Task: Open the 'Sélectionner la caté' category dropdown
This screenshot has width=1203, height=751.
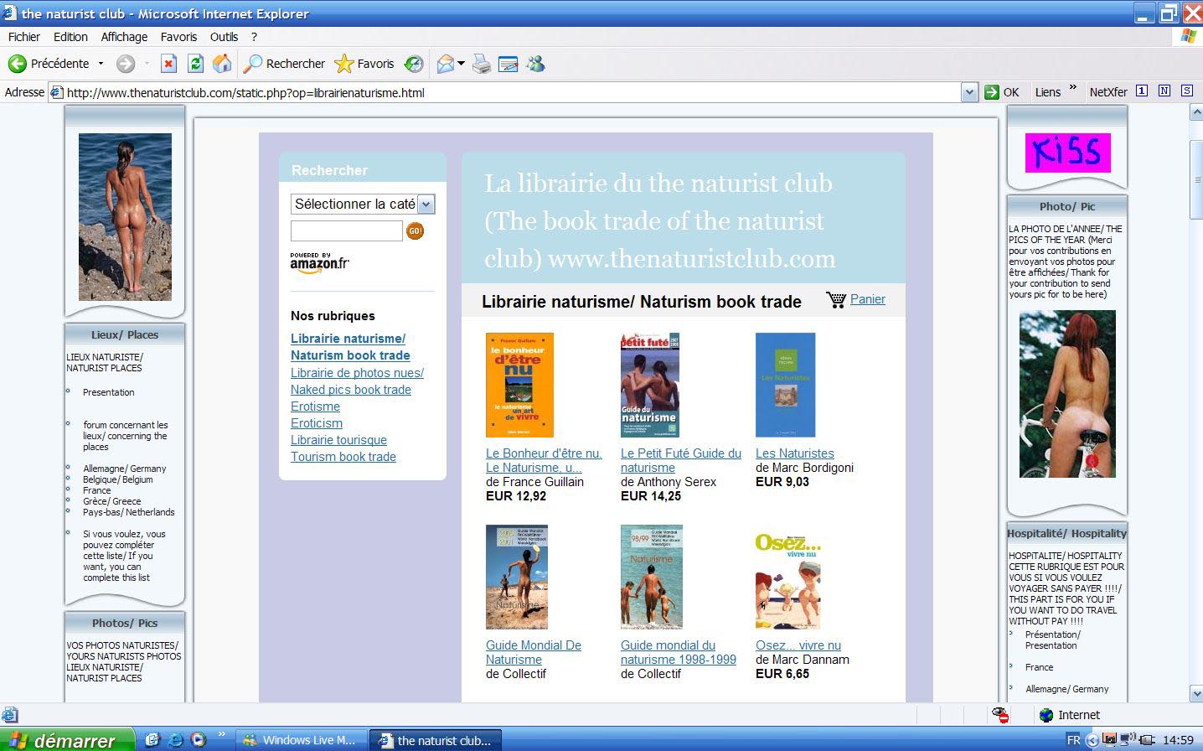Action: point(363,204)
